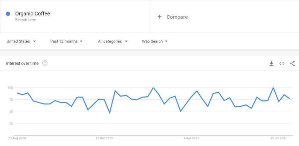Select the first peak at 100 on chart

tap(153, 87)
